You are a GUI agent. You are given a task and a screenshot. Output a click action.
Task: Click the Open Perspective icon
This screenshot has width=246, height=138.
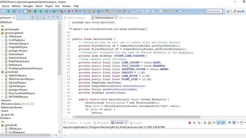click(228, 11)
